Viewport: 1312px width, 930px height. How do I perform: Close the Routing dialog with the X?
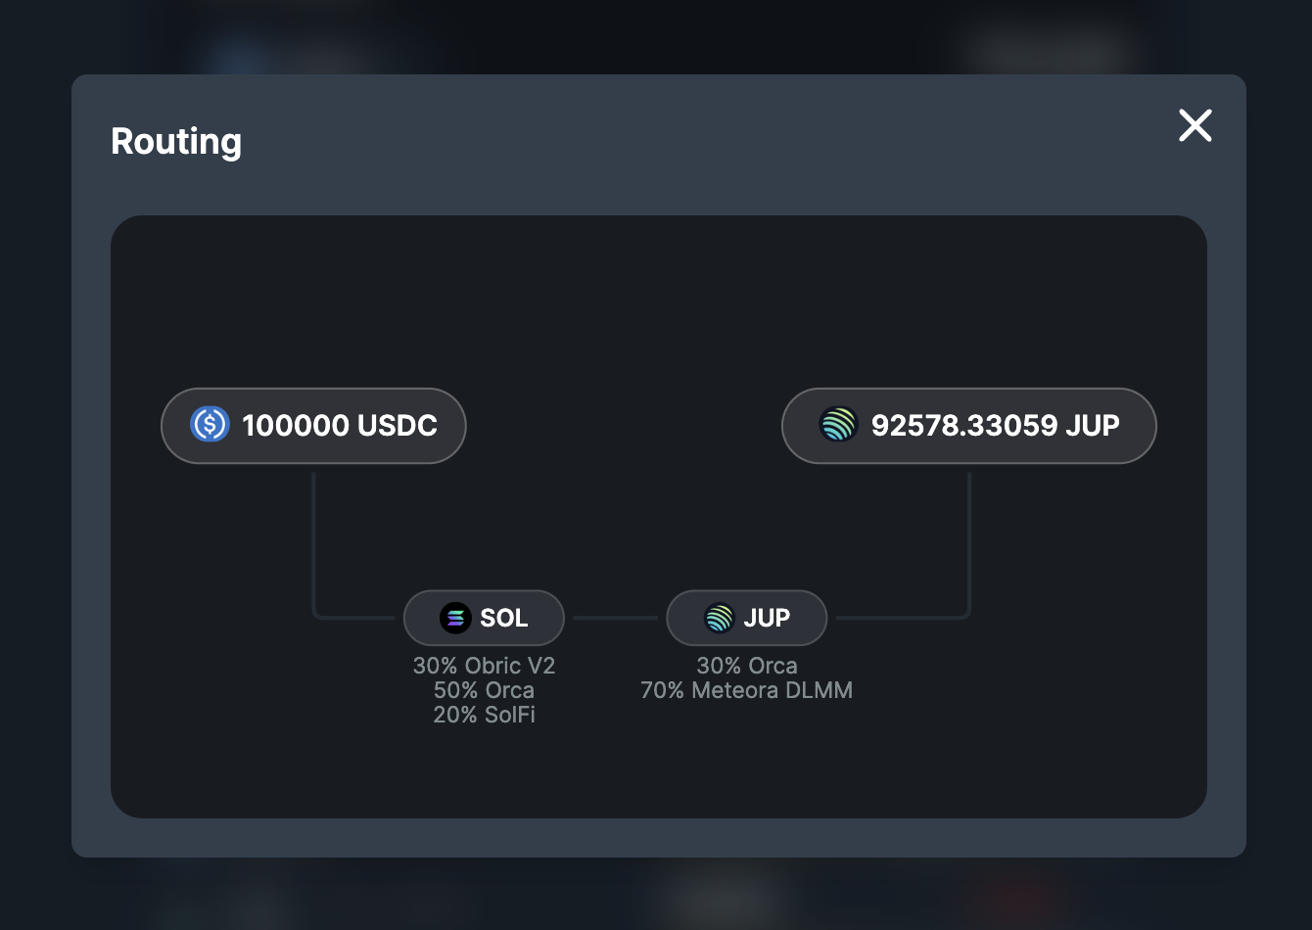(1195, 125)
